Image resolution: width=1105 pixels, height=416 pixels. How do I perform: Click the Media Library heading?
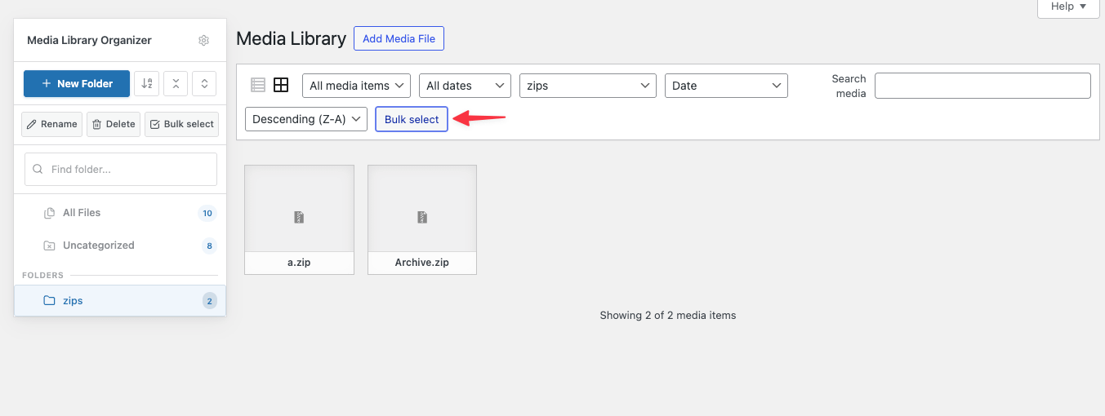[292, 38]
